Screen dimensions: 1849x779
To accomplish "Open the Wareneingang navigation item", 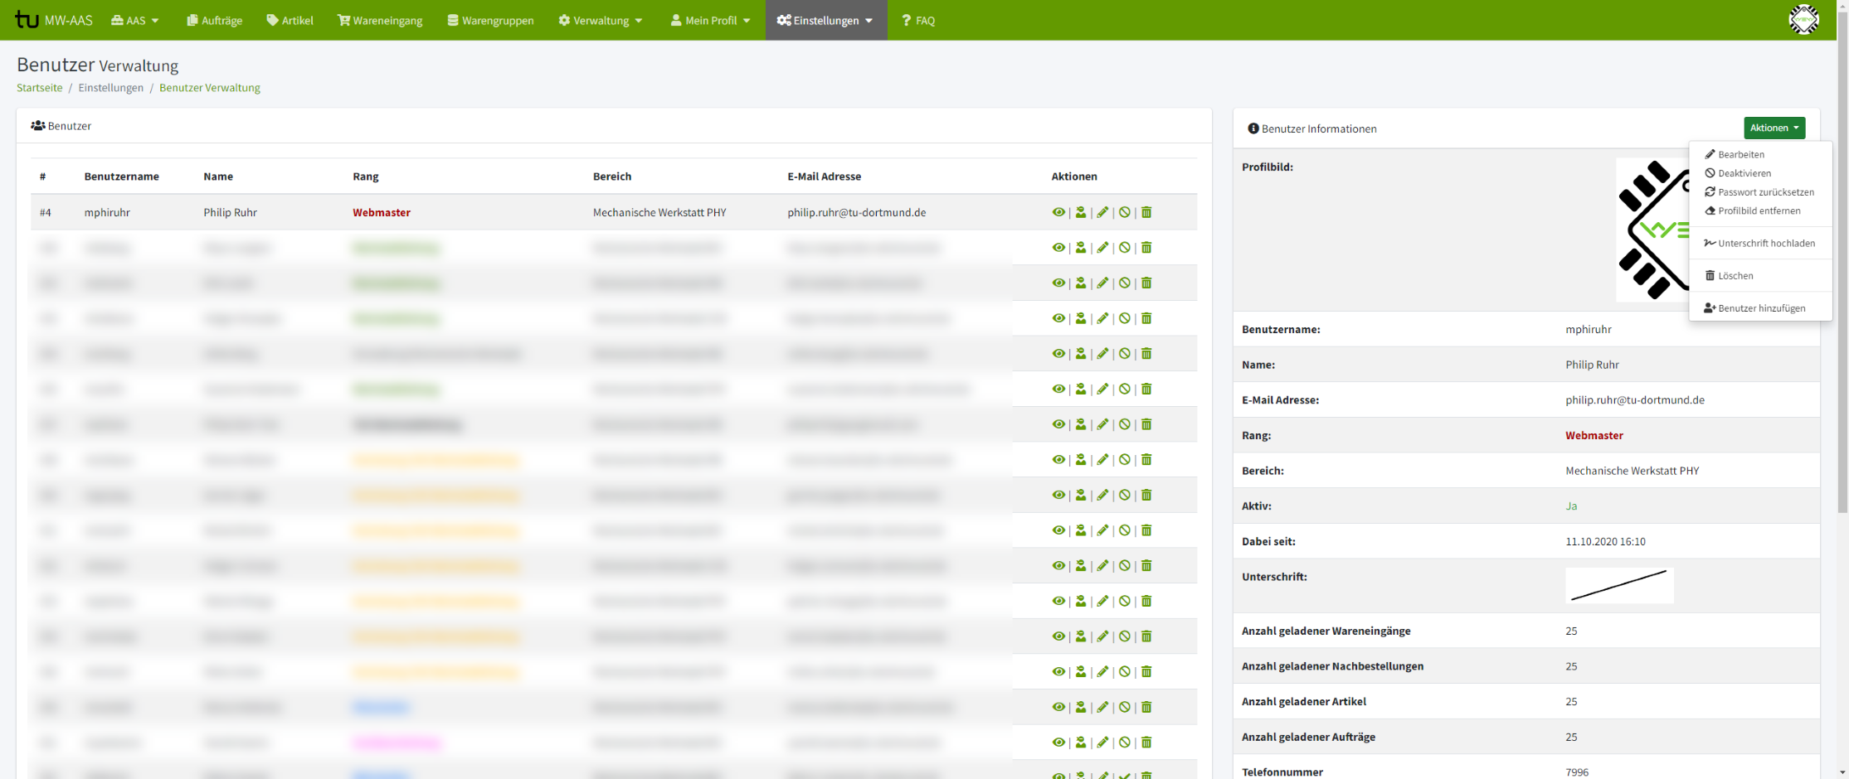I will point(380,20).
